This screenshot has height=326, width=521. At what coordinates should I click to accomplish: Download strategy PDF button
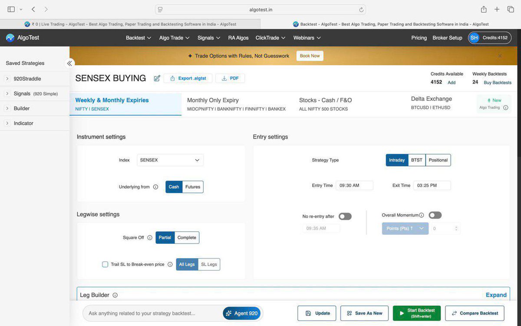click(230, 78)
